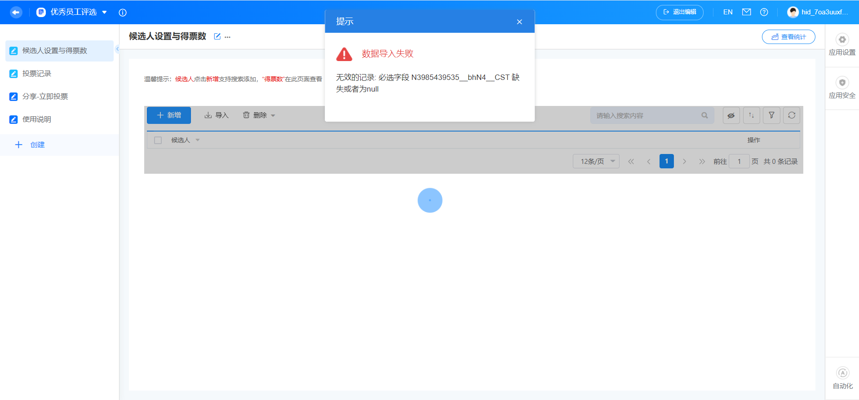Click the 操作 column header
This screenshot has width=859, height=400.
point(753,140)
